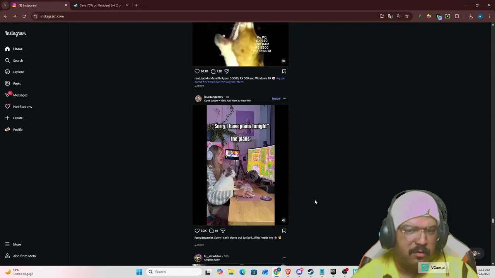Open Brave browser from the taskbar
The image size is (495, 278).
(x=288, y=272)
